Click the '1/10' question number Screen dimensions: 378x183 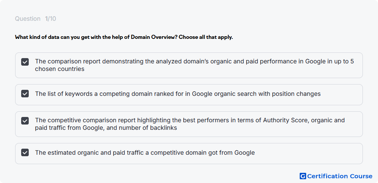click(51, 19)
